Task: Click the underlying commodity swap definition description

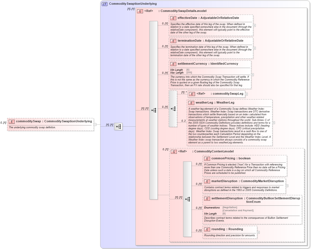Action: coord(32,127)
